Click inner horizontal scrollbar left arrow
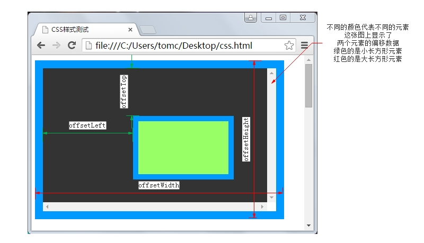Screen dimensions: 424x243 [x=47, y=207]
